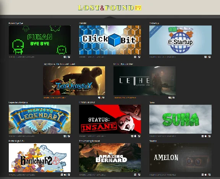Click trading cards text under Toy Odyssey
The width and height of the screenshot is (220, 179).
55,97
